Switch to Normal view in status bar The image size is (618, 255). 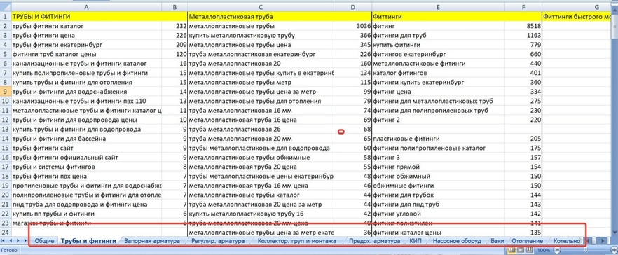(x=511, y=250)
